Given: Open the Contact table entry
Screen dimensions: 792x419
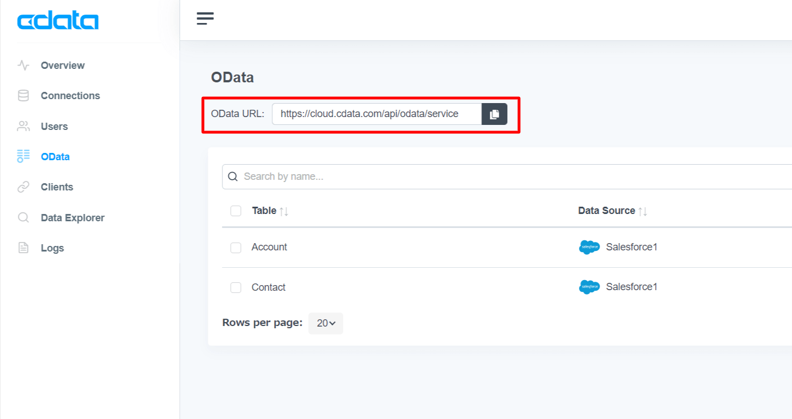Looking at the screenshot, I should tap(268, 287).
